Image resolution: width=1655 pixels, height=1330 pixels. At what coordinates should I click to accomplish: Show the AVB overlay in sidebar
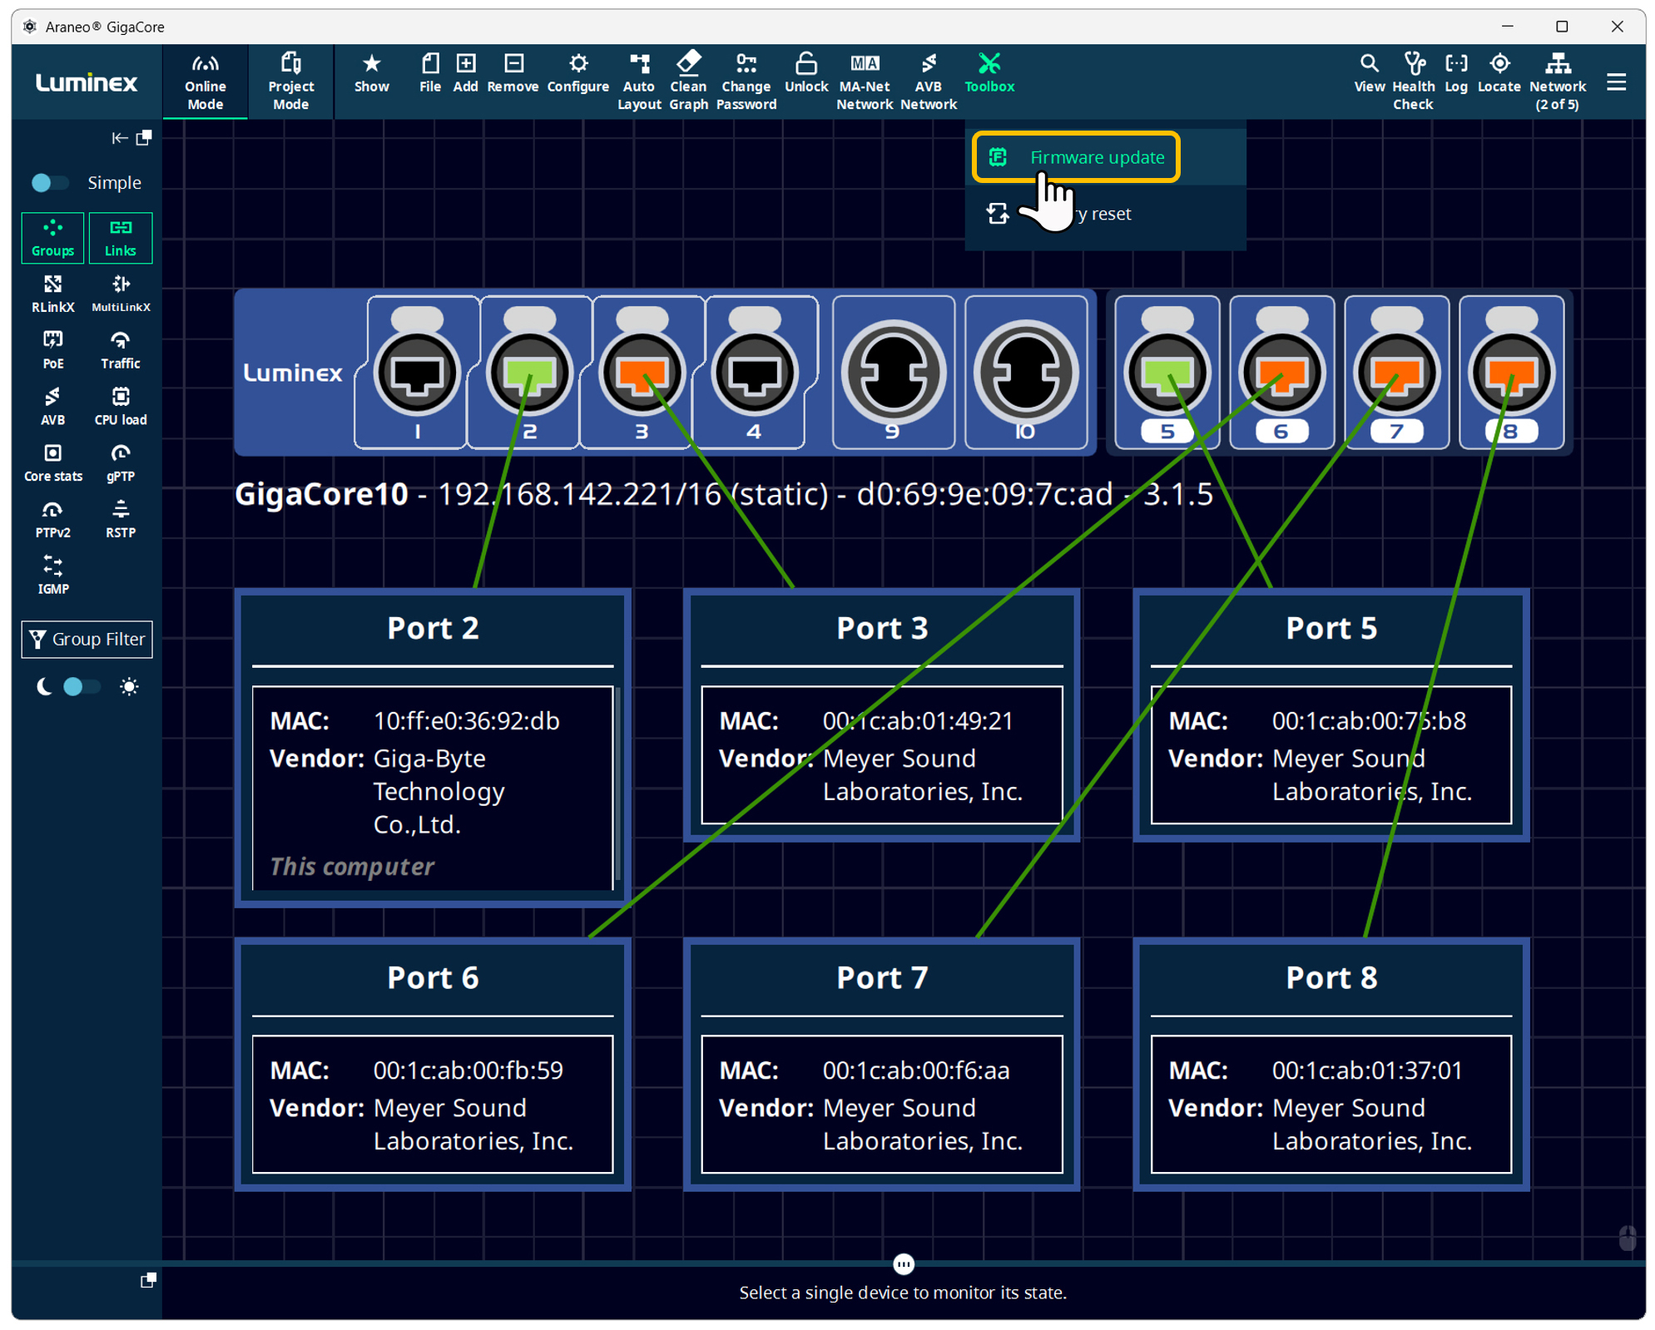point(52,407)
